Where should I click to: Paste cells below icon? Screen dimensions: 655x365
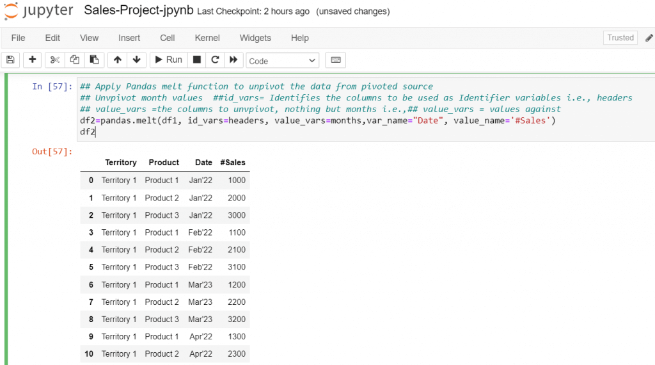coord(93,60)
